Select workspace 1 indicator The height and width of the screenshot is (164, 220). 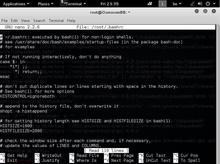click(162, 4)
